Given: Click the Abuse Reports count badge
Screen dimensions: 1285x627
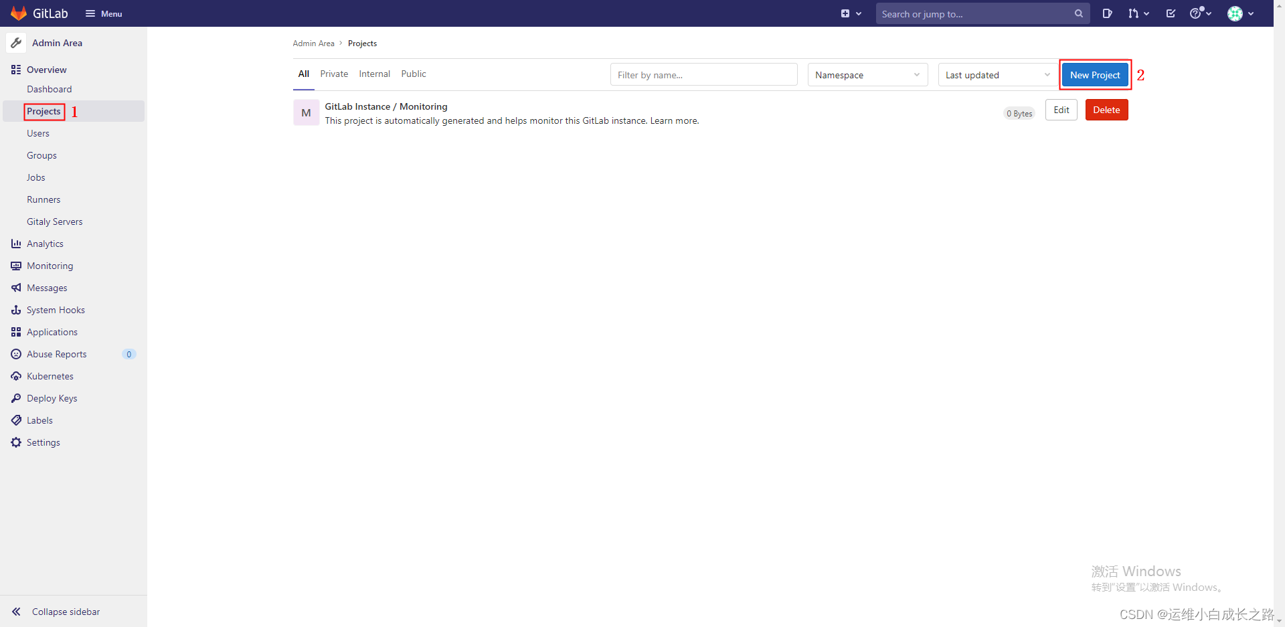Looking at the screenshot, I should point(129,354).
